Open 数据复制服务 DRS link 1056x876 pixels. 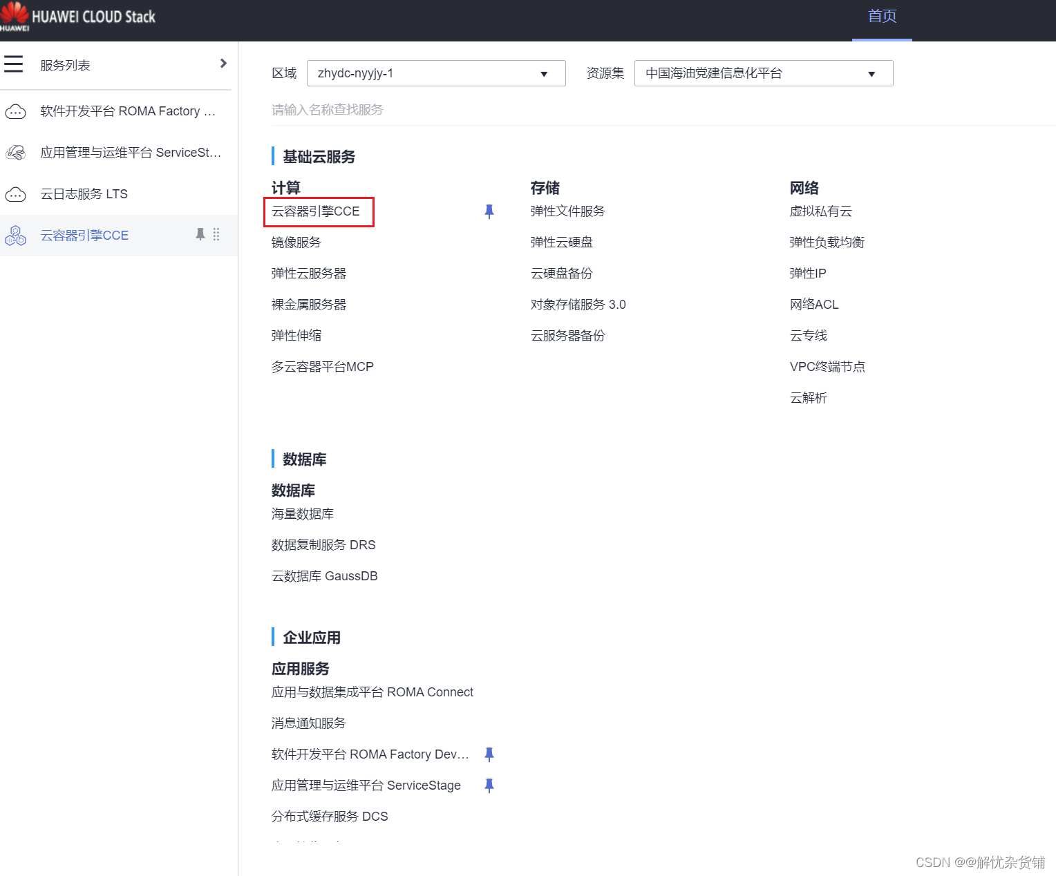(323, 545)
